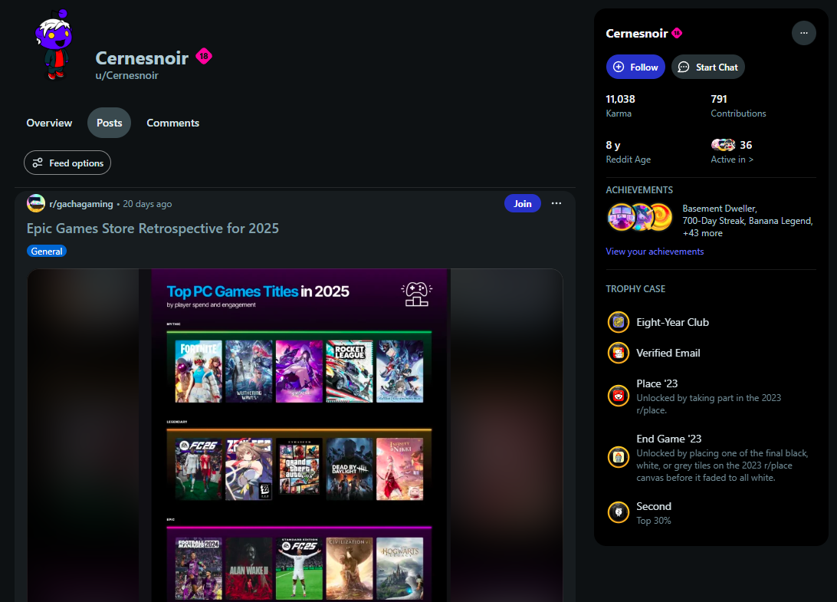Click the End Game '23 trophy title
The width and height of the screenshot is (837, 602).
669,439
